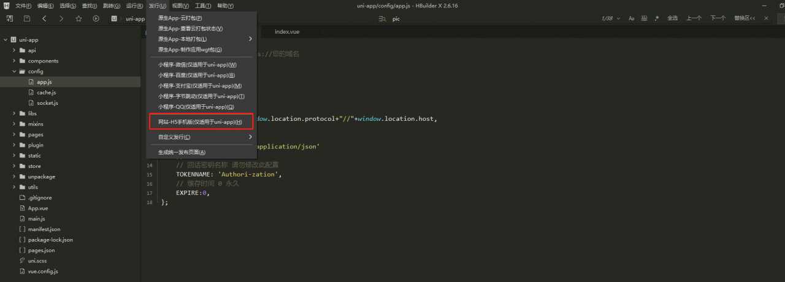Select 小程序-字节跳动 publish option
The width and height of the screenshot is (785, 282).
(x=201, y=96)
